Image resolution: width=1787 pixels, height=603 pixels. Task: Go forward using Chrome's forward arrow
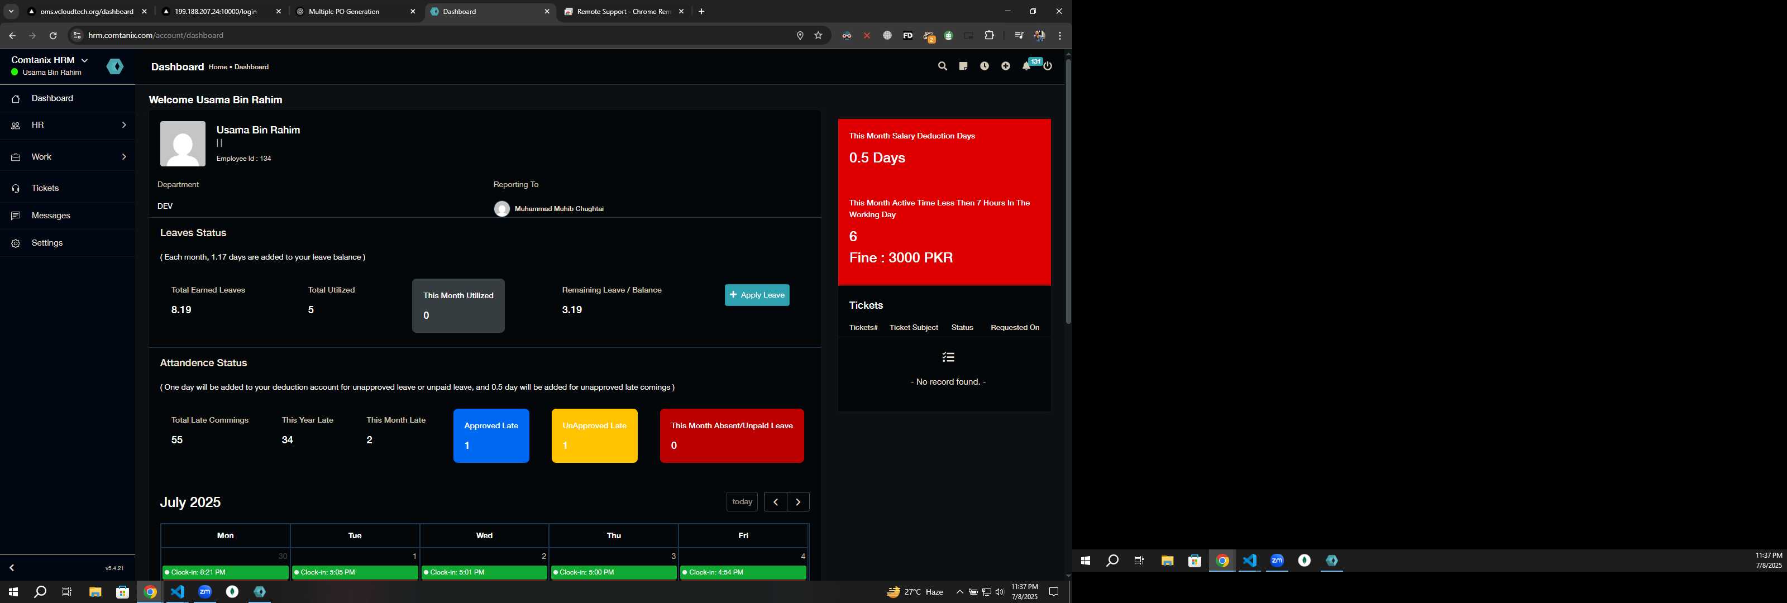[x=32, y=35]
